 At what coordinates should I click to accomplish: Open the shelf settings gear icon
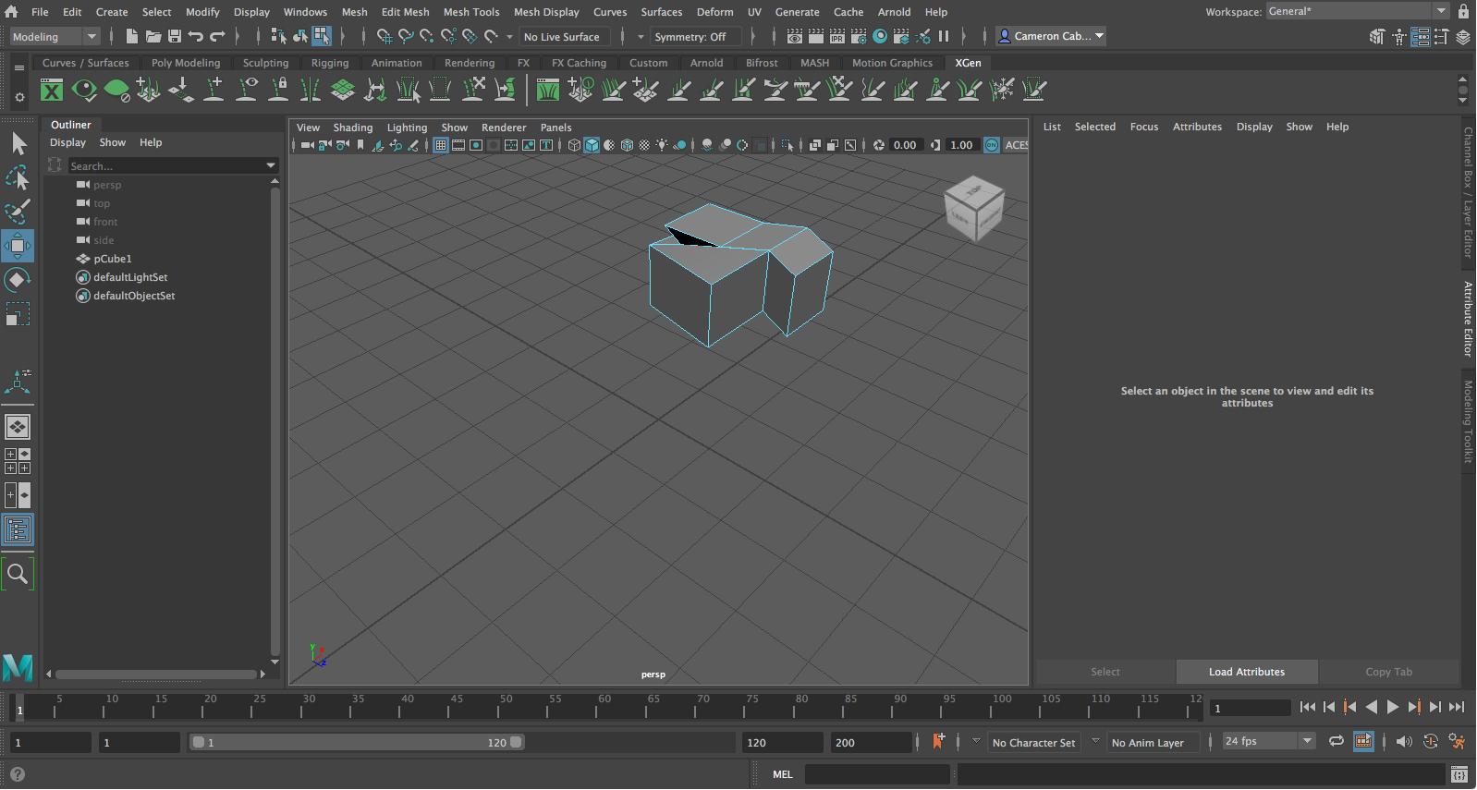(x=19, y=97)
